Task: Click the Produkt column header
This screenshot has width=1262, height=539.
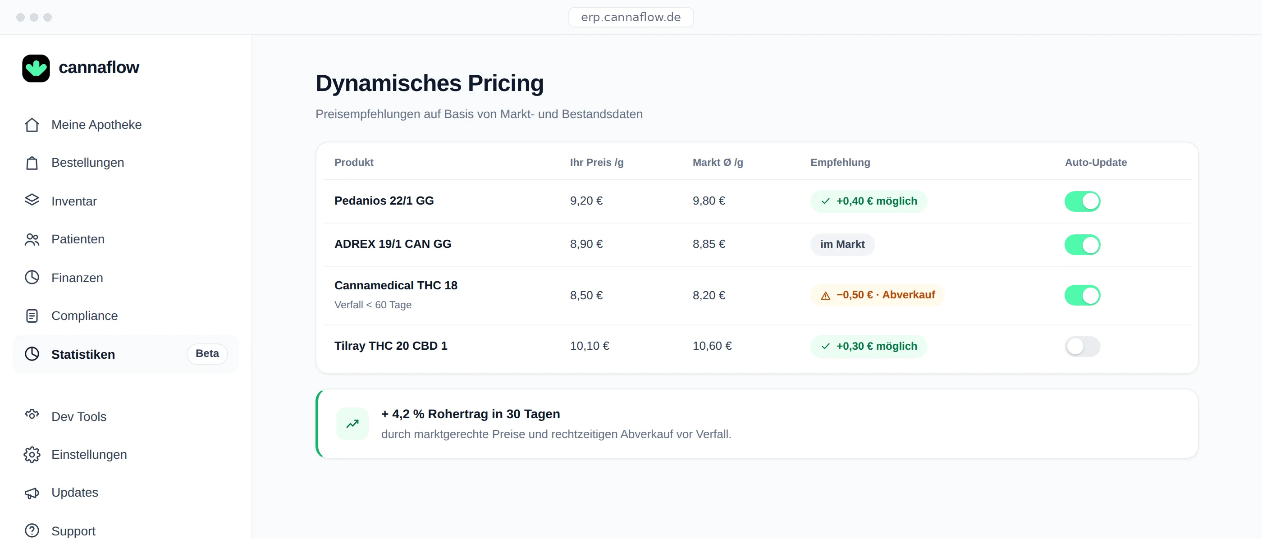Action: (354, 162)
